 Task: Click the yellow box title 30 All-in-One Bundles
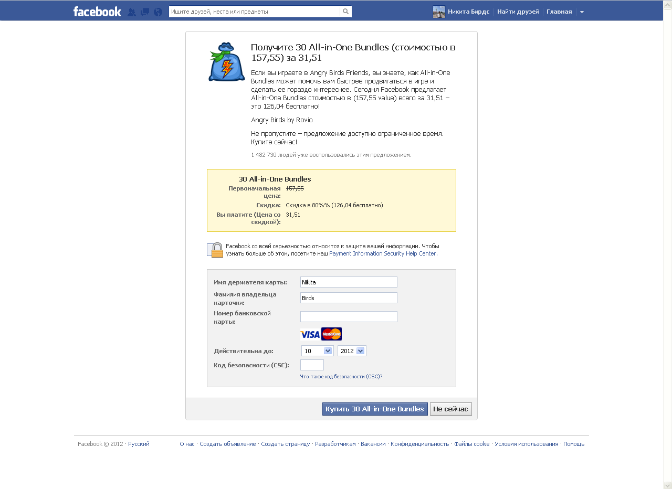click(275, 179)
